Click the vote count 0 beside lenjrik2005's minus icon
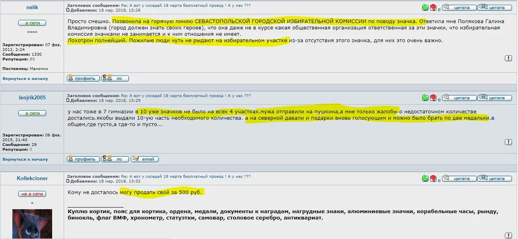518x239 pixels. tap(439, 100)
